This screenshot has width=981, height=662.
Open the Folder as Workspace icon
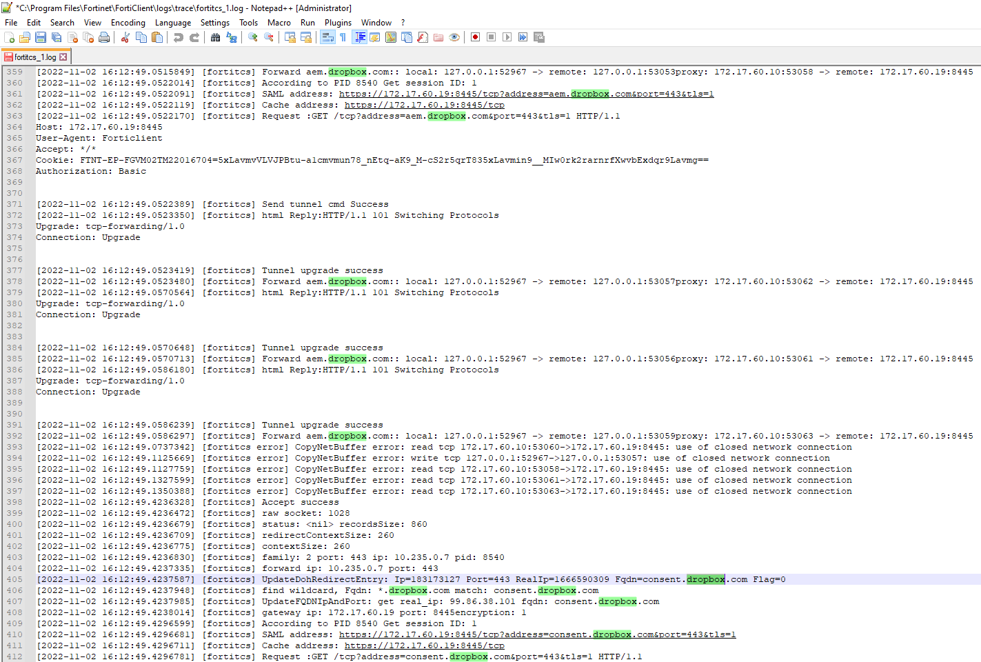[x=438, y=37]
